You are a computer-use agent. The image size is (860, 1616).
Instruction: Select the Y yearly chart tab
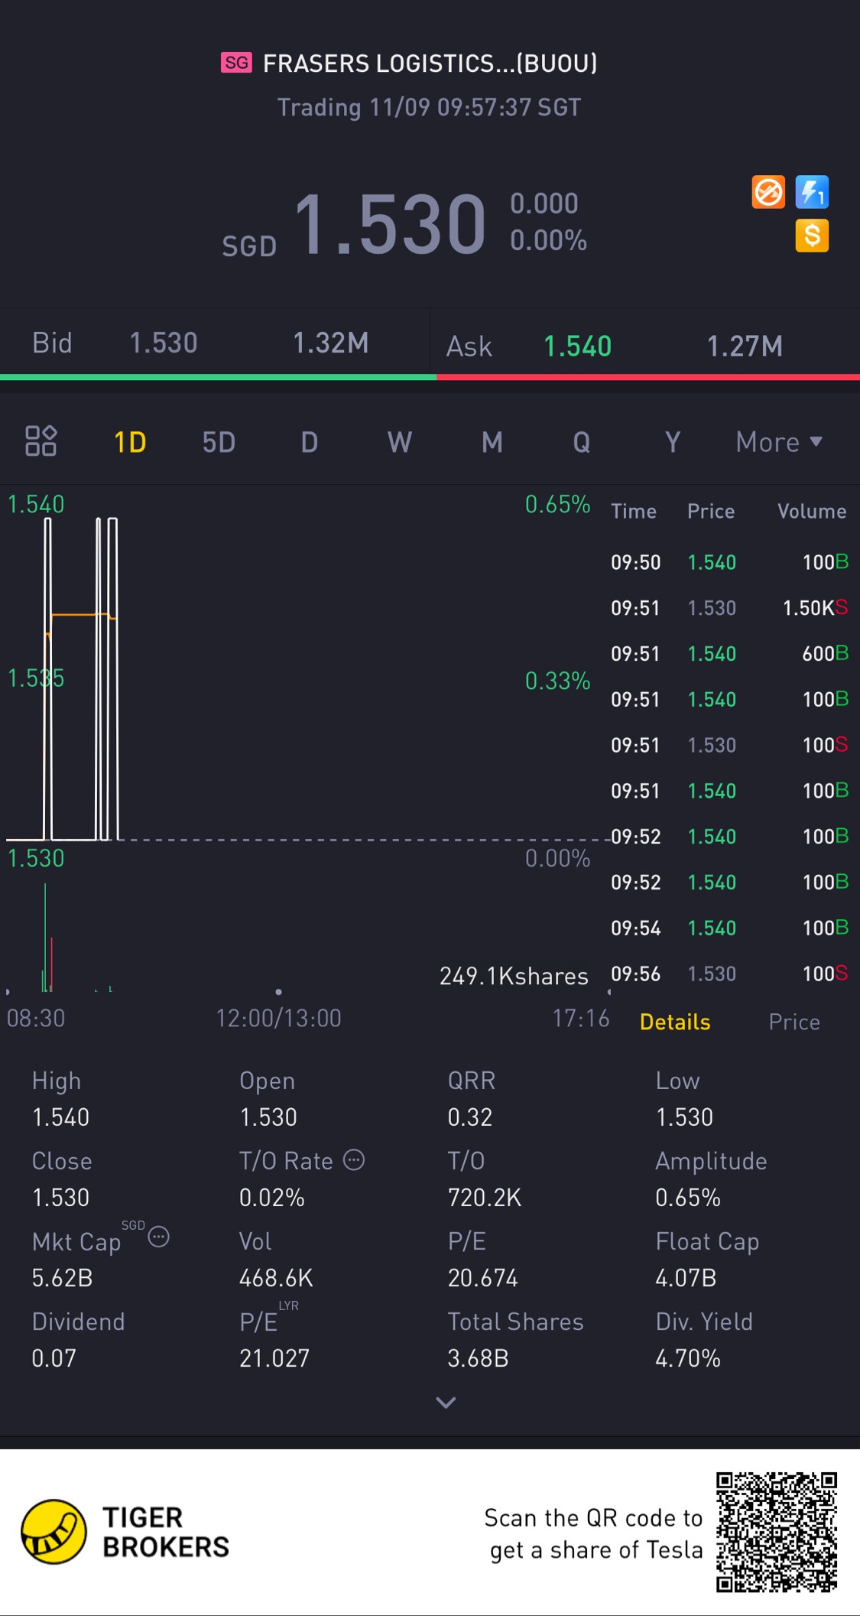pos(672,442)
